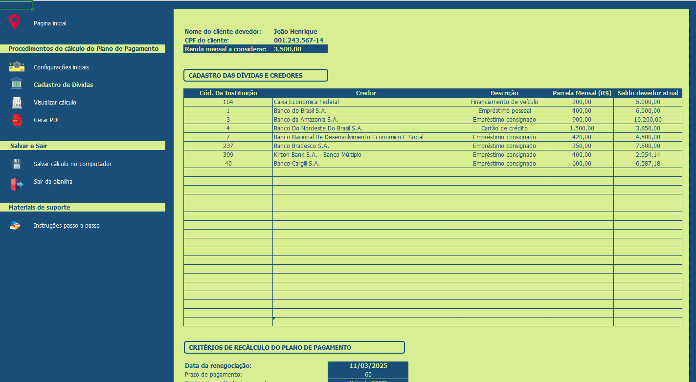The width and height of the screenshot is (696, 382).
Task: Select institution code 104 cell
Action: point(228,102)
